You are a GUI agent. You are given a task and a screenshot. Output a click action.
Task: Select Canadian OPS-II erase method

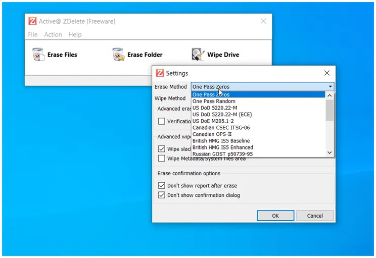tap(258, 134)
